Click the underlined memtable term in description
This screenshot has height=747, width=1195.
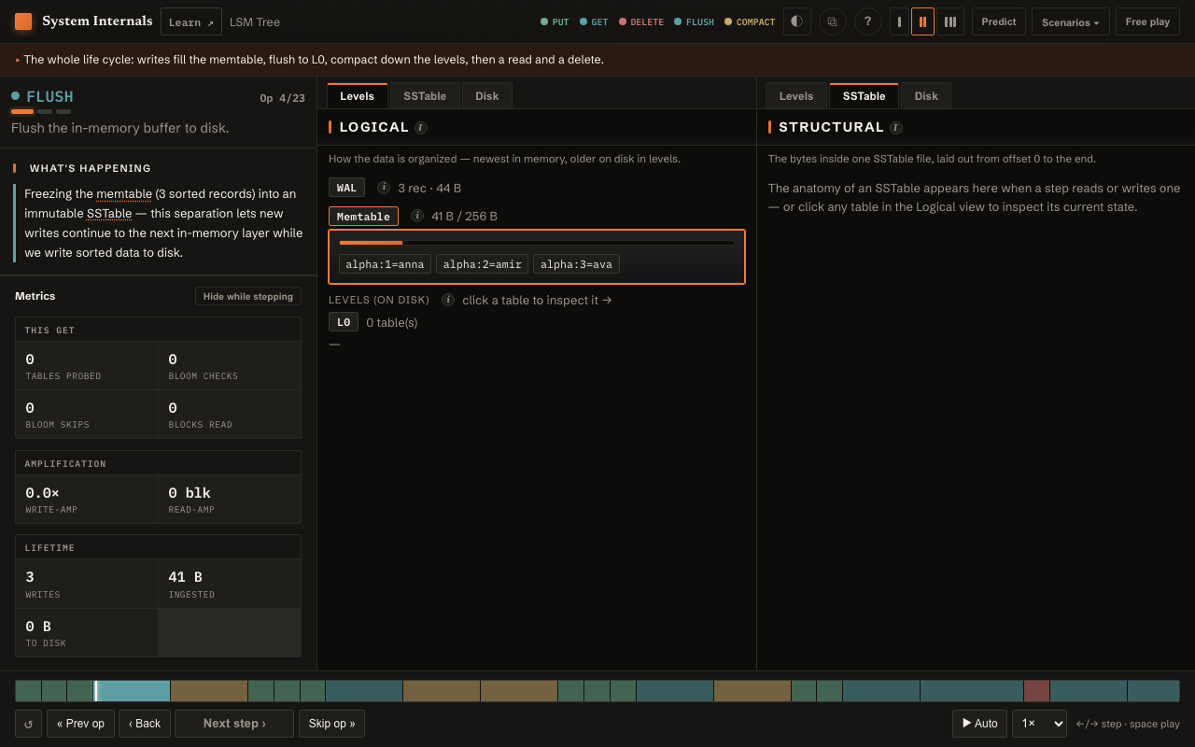[124, 194]
